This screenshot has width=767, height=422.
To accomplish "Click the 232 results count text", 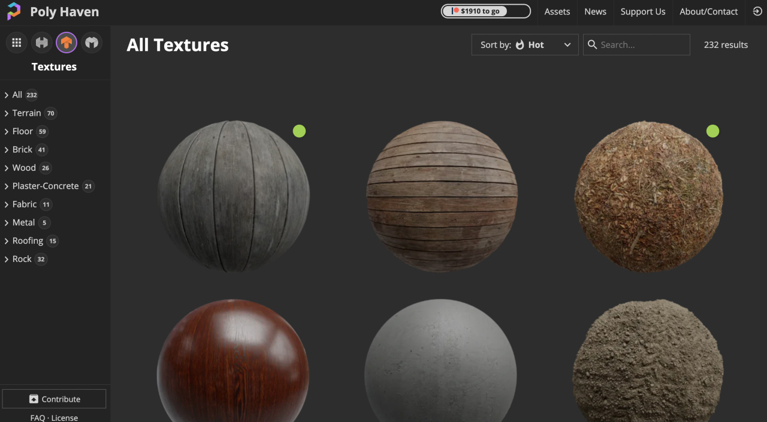I will 726,45.
